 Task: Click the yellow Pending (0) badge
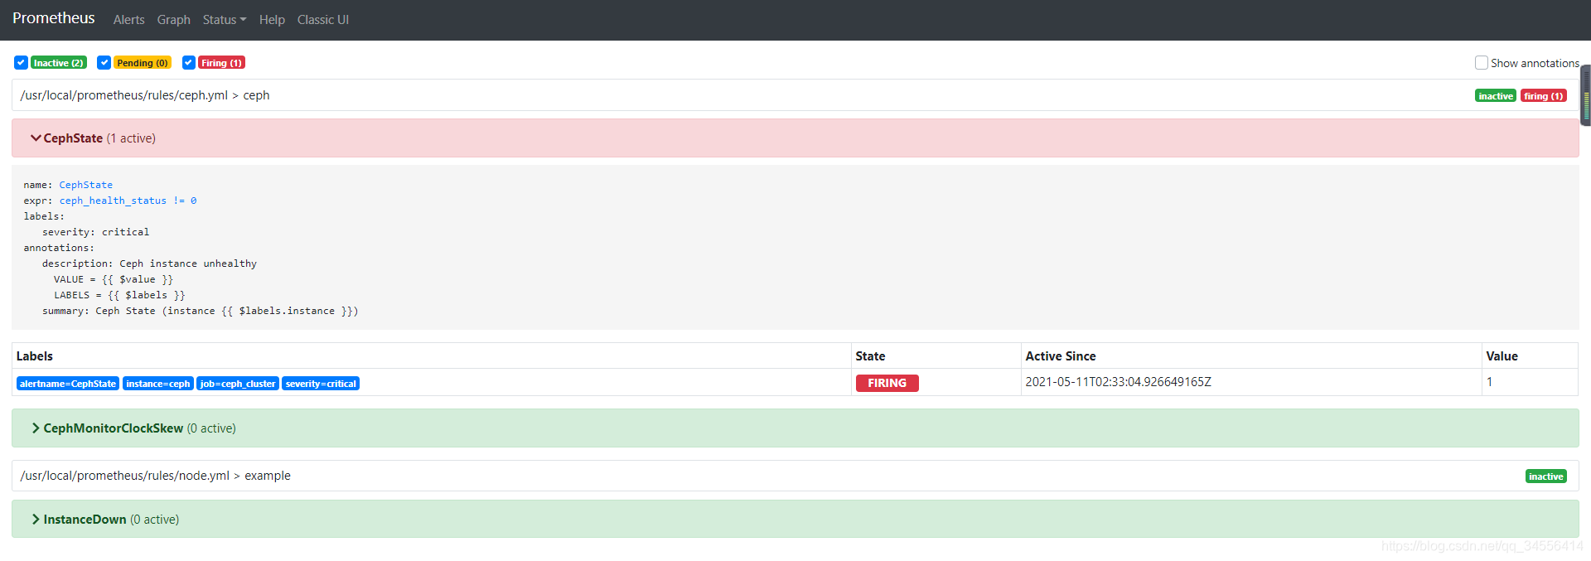(143, 63)
